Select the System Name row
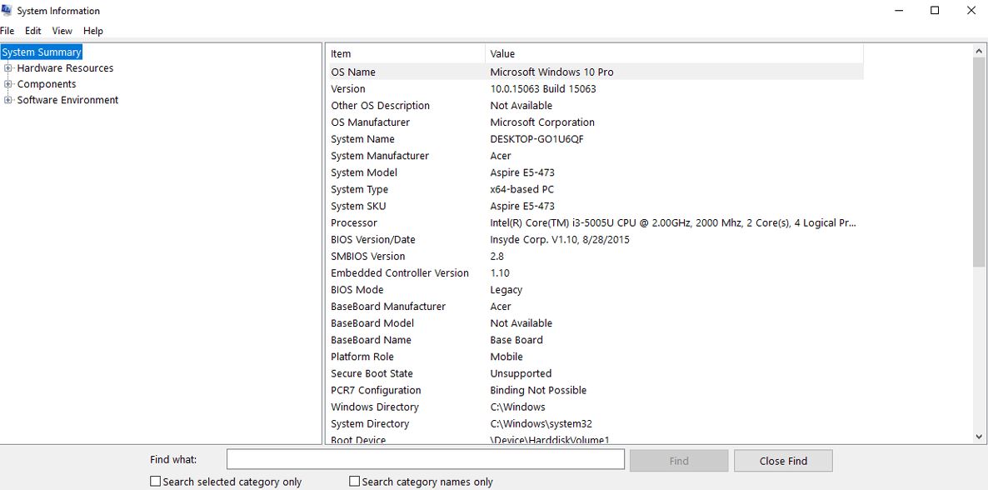This screenshot has height=490, width=988. (x=596, y=138)
